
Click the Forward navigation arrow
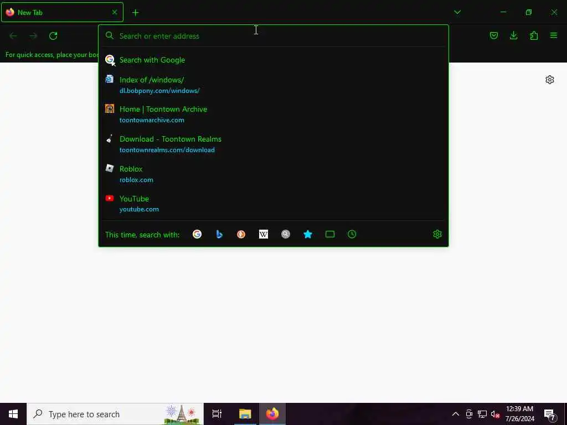(33, 36)
